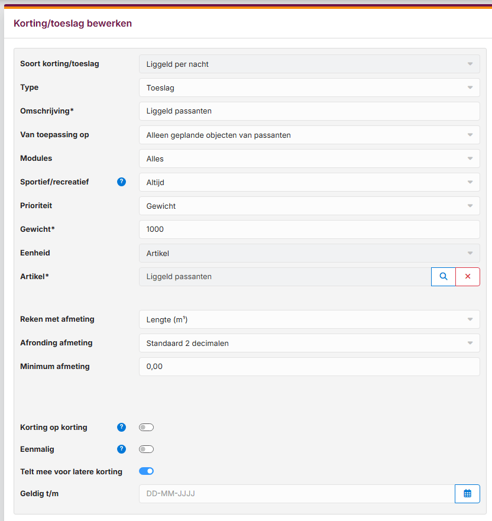Image resolution: width=492 pixels, height=521 pixels.
Task: Expand Sportief/recreatief dropdown showing Altijd
Action: [x=309, y=182]
